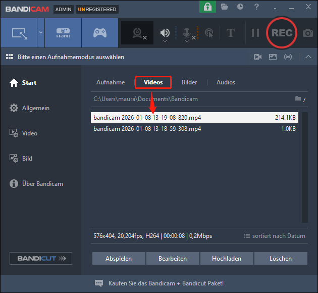Open output folder icon in title bar
This screenshot has height=293, width=318.
pyautogui.click(x=224, y=7)
